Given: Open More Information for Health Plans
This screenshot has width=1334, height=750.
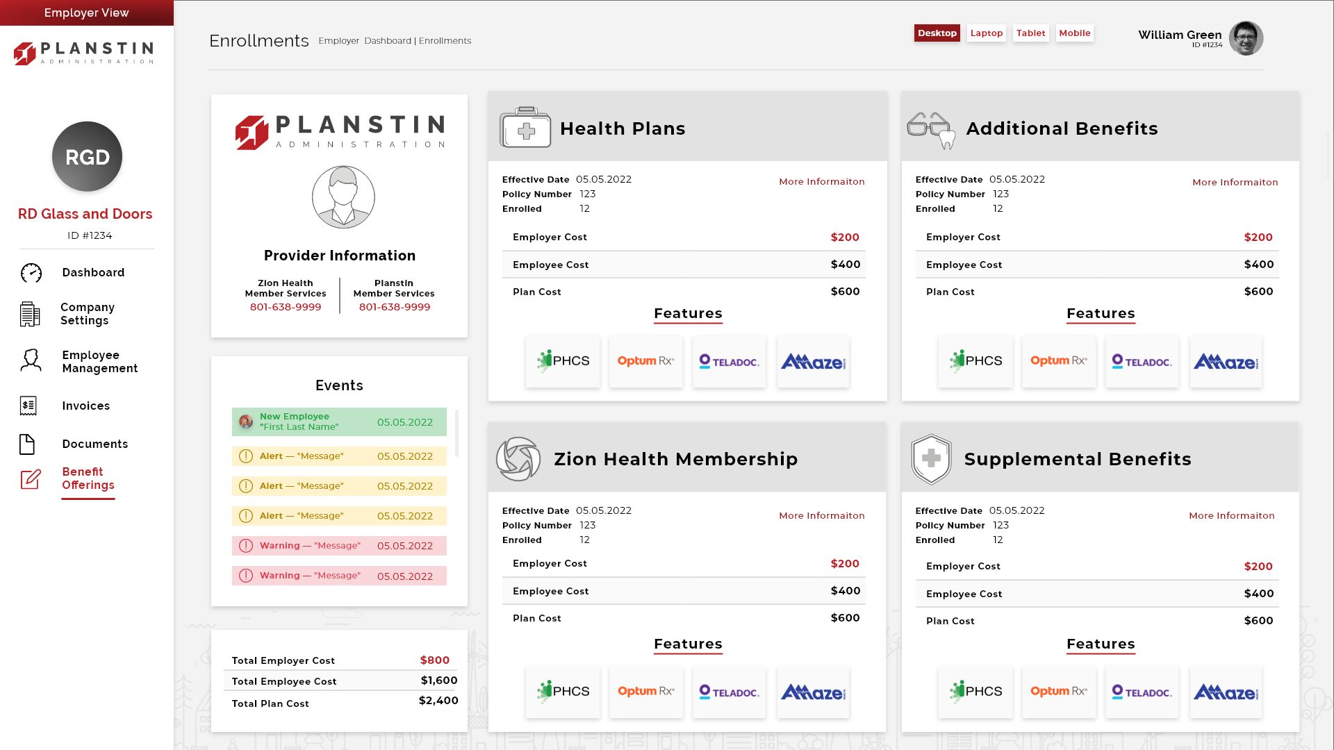Looking at the screenshot, I should click(821, 182).
